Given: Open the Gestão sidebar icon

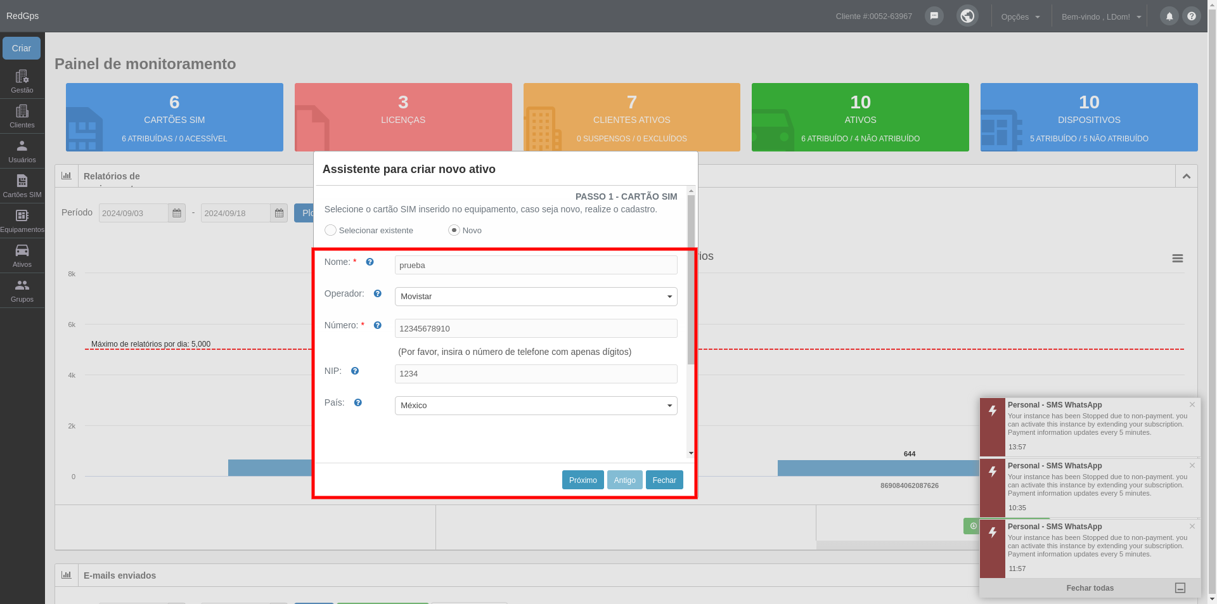Looking at the screenshot, I should coord(22,81).
